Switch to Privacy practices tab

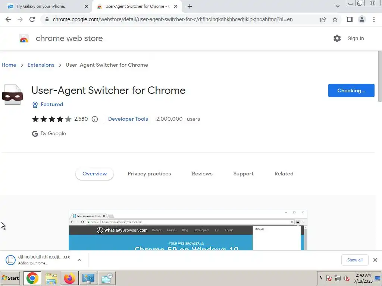(x=149, y=174)
